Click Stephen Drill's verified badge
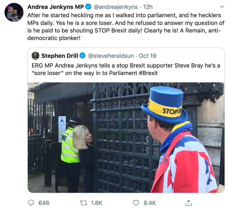Image resolution: width=229 pixels, height=210 pixels. [82, 56]
